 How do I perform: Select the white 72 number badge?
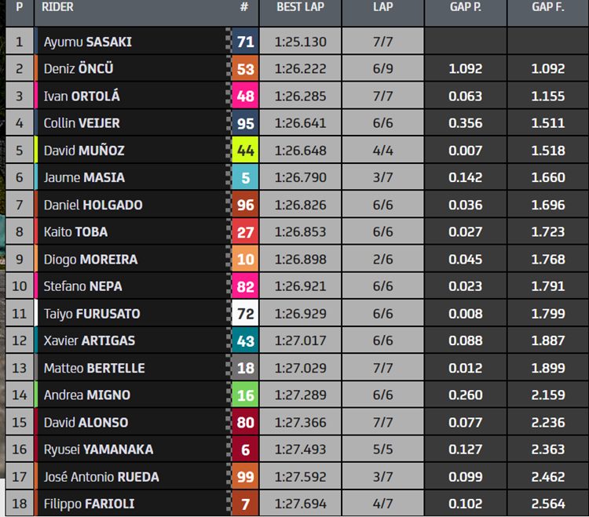tap(245, 313)
